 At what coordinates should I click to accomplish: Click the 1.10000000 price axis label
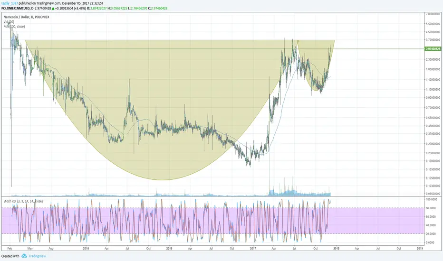click(x=433, y=89)
